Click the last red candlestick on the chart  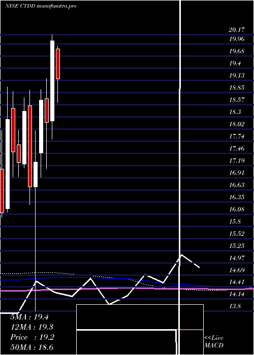(58, 64)
